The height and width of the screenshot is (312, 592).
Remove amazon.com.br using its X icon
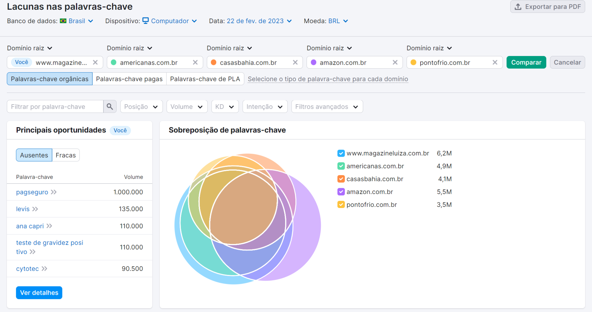click(x=395, y=62)
